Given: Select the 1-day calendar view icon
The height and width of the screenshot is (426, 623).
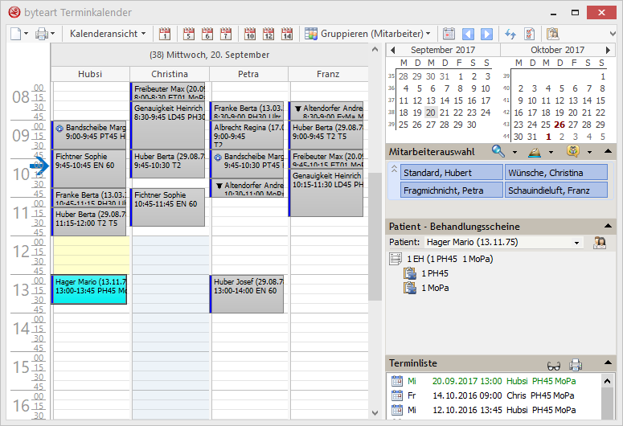Looking at the screenshot, I should coord(165,34).
